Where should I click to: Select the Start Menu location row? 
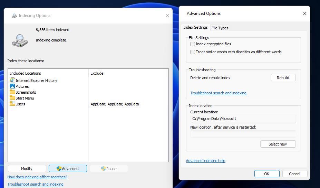pyautogui.click(x=25, y=98)
